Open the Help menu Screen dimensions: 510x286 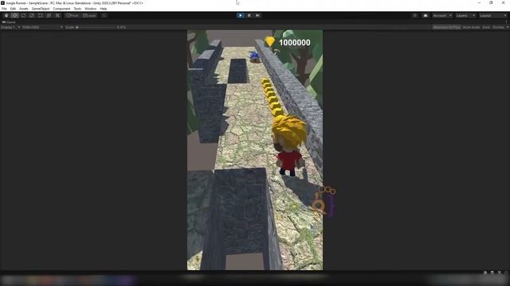104,9
